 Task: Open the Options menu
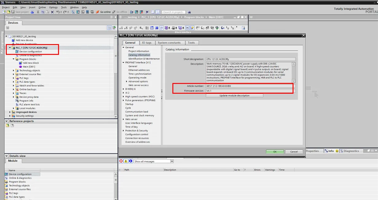pos(53,7)
